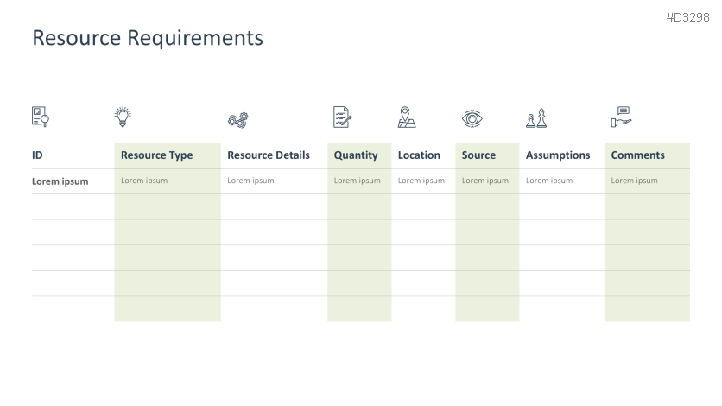Viewport: 722px width, 406px height.
Task: Click the gears icon above Resource Details
Action: coord(237,120)
